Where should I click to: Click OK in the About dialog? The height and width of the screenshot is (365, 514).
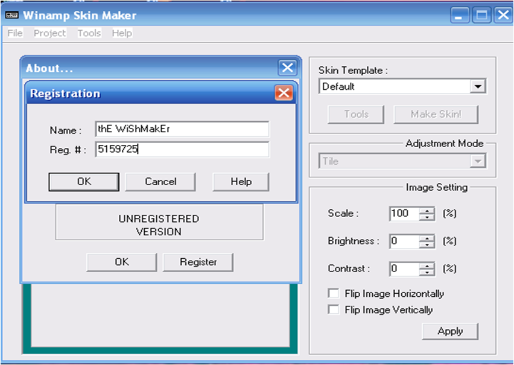point(122,262)
